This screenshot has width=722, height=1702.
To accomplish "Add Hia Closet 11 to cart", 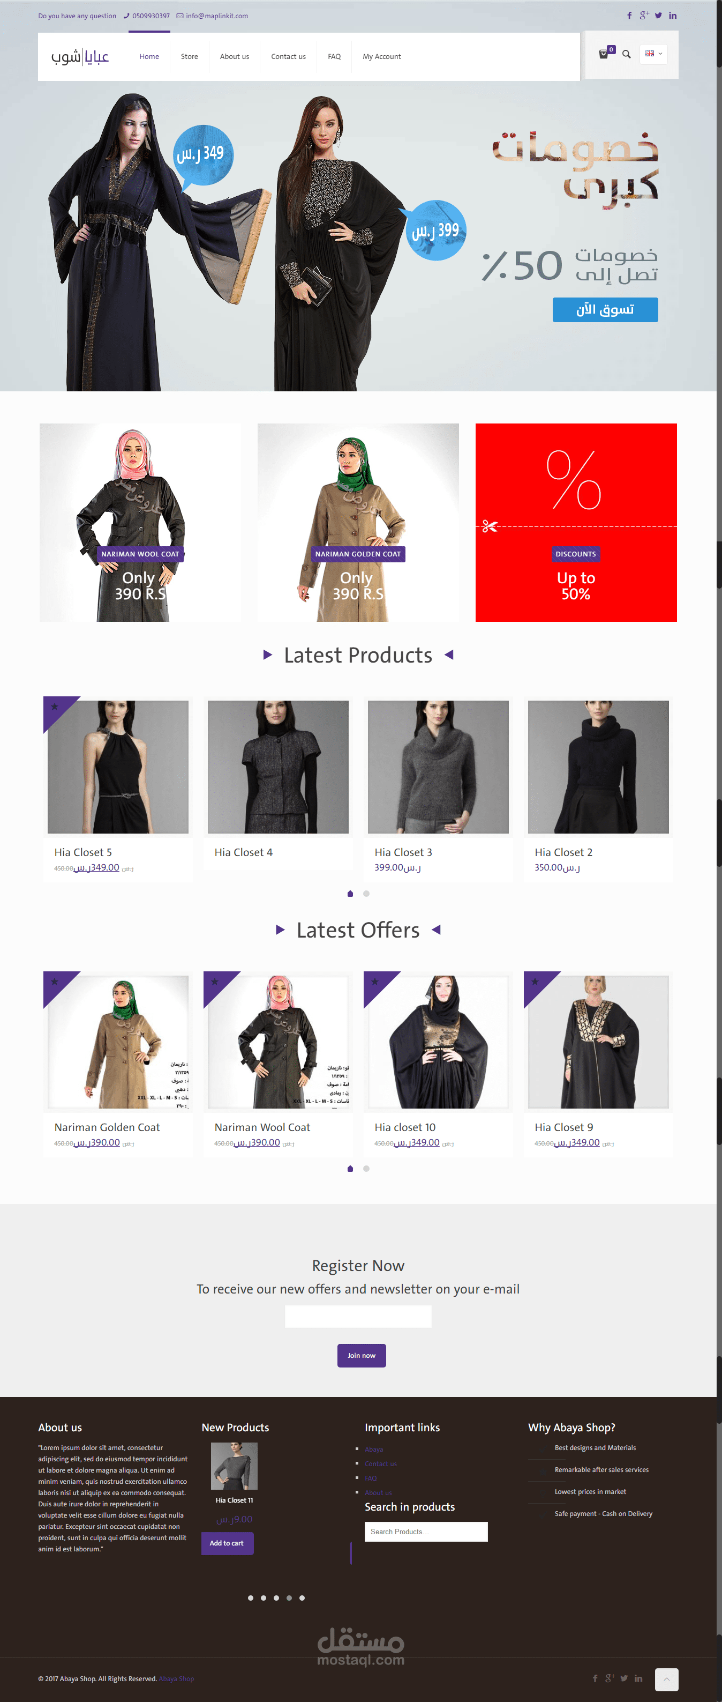I will click(227, 1543).
